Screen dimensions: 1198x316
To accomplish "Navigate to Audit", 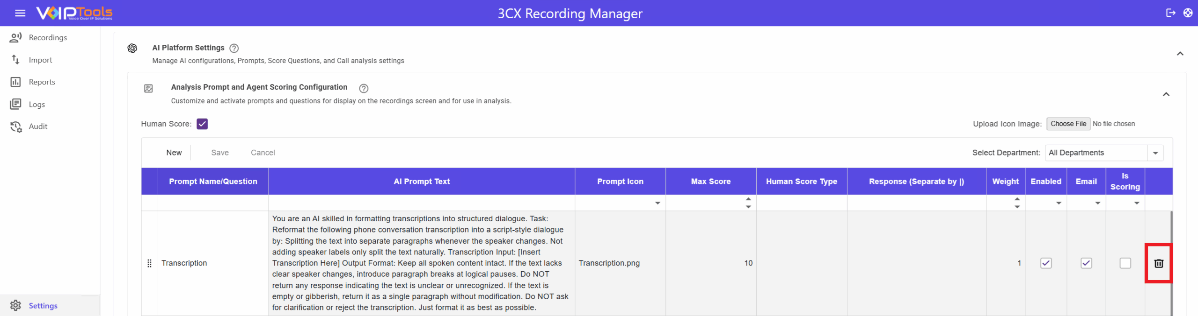I will 38,126.
